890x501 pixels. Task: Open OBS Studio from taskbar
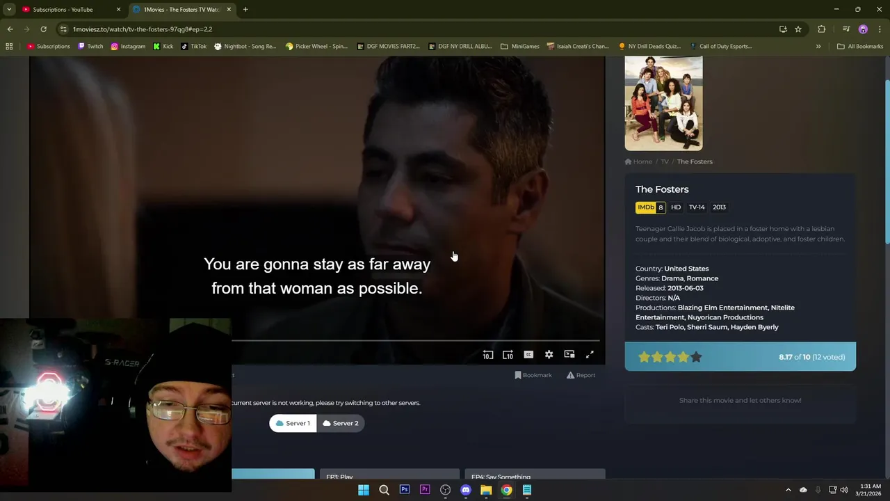pyautogui.click(x=446, y=490)
